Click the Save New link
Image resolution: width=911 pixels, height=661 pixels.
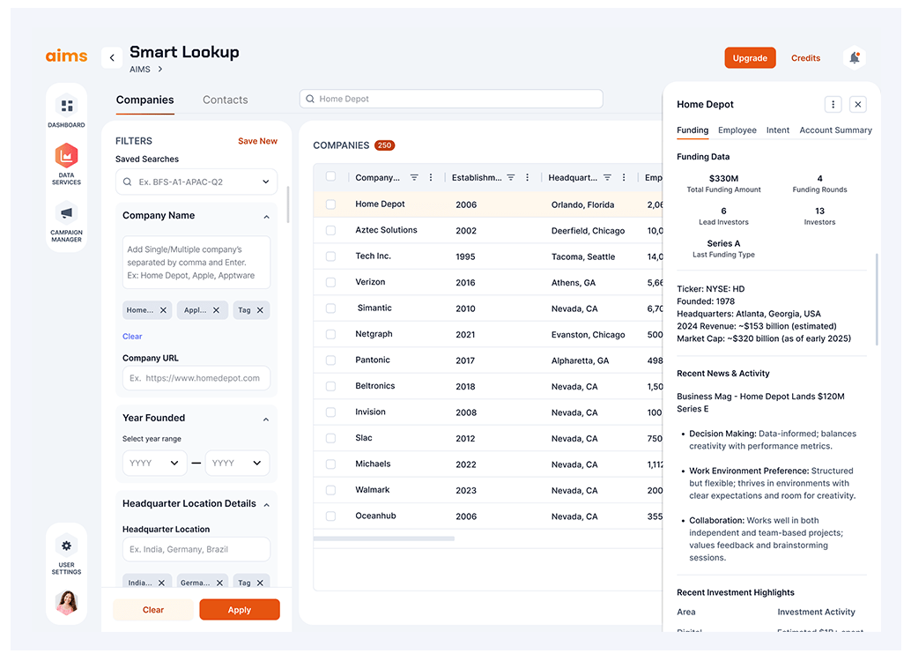coord(257,141)
